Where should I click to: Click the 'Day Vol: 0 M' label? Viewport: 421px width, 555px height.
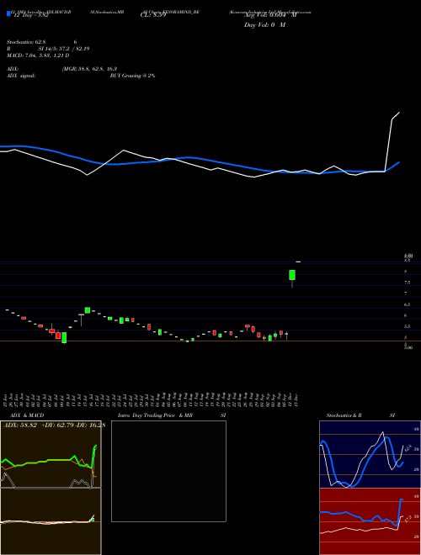(264, 25)
